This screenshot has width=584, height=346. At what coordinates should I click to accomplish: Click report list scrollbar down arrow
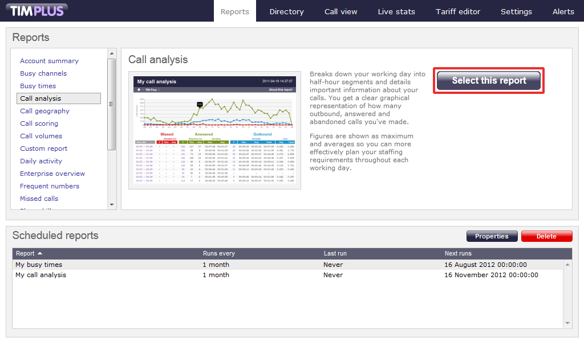click(111, 204)
